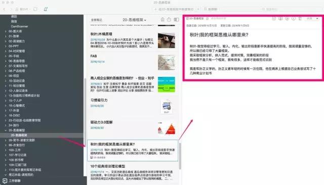
Task: Click the reminders icon in note list header
Action: pos(163,20)
